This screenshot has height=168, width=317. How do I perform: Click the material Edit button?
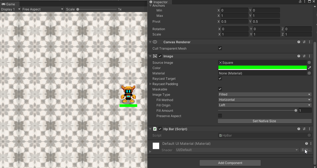306,150
